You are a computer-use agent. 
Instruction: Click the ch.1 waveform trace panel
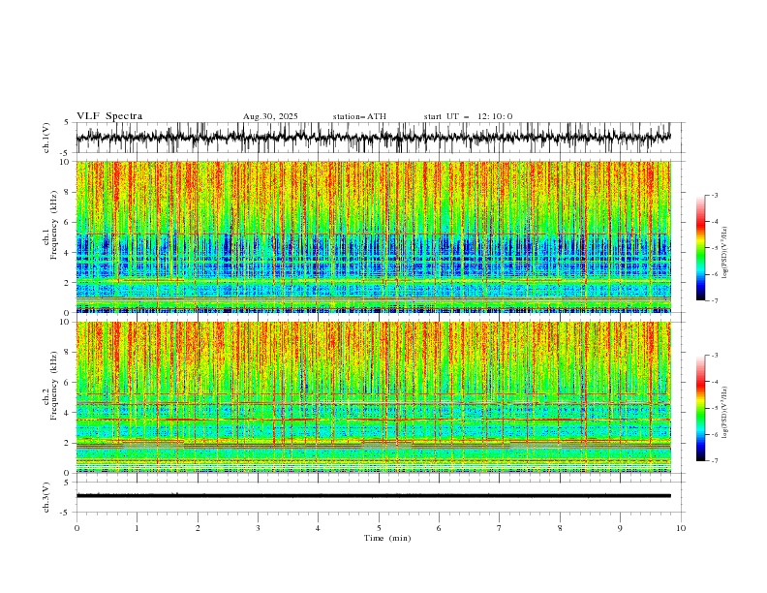point(378,138)
